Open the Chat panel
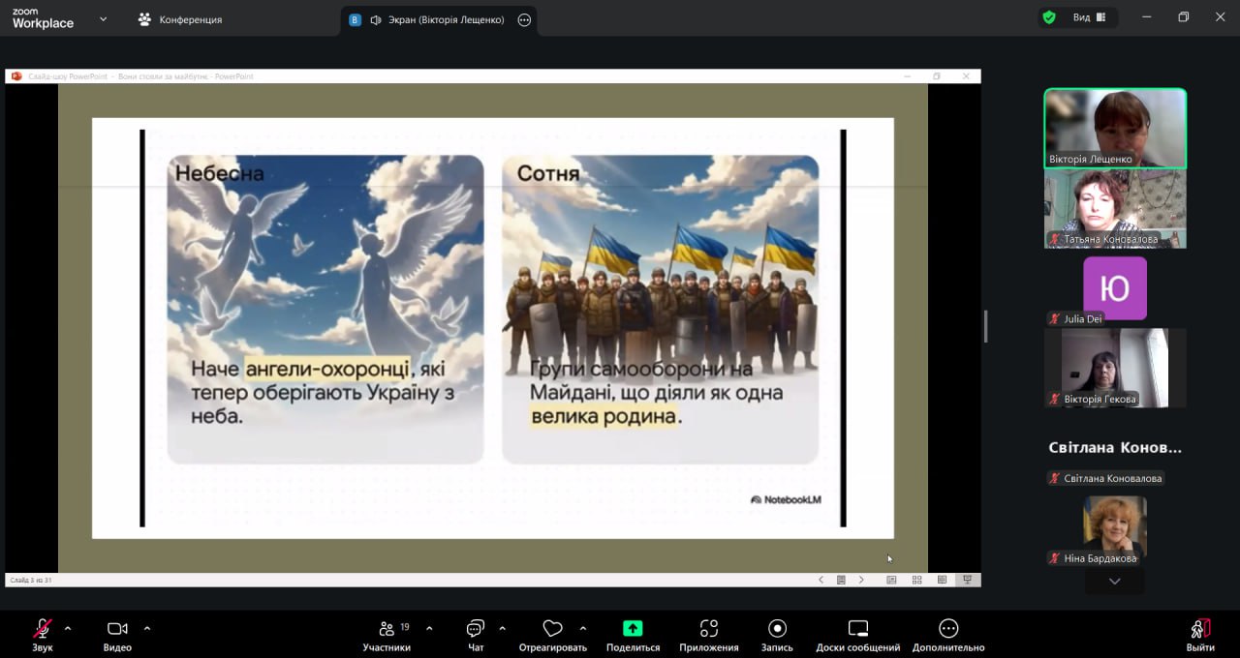Image resolution: width=1240 pixels, height=658 pixels. point(476,629)
